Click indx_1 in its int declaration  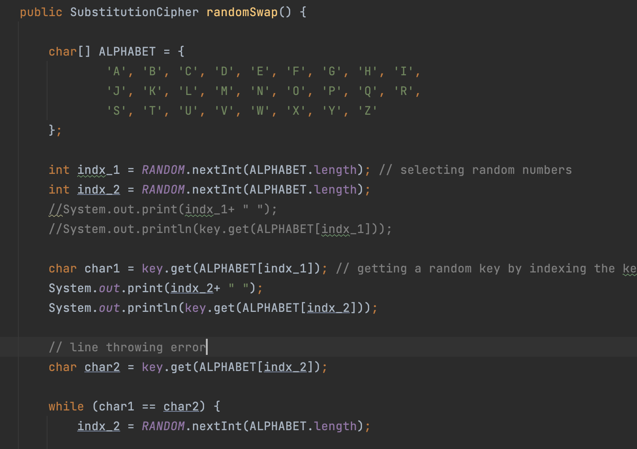pos(98,170)
